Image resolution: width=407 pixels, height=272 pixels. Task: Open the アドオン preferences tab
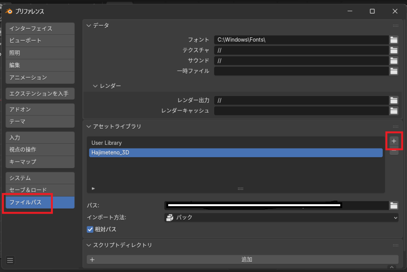pos(40,109)
